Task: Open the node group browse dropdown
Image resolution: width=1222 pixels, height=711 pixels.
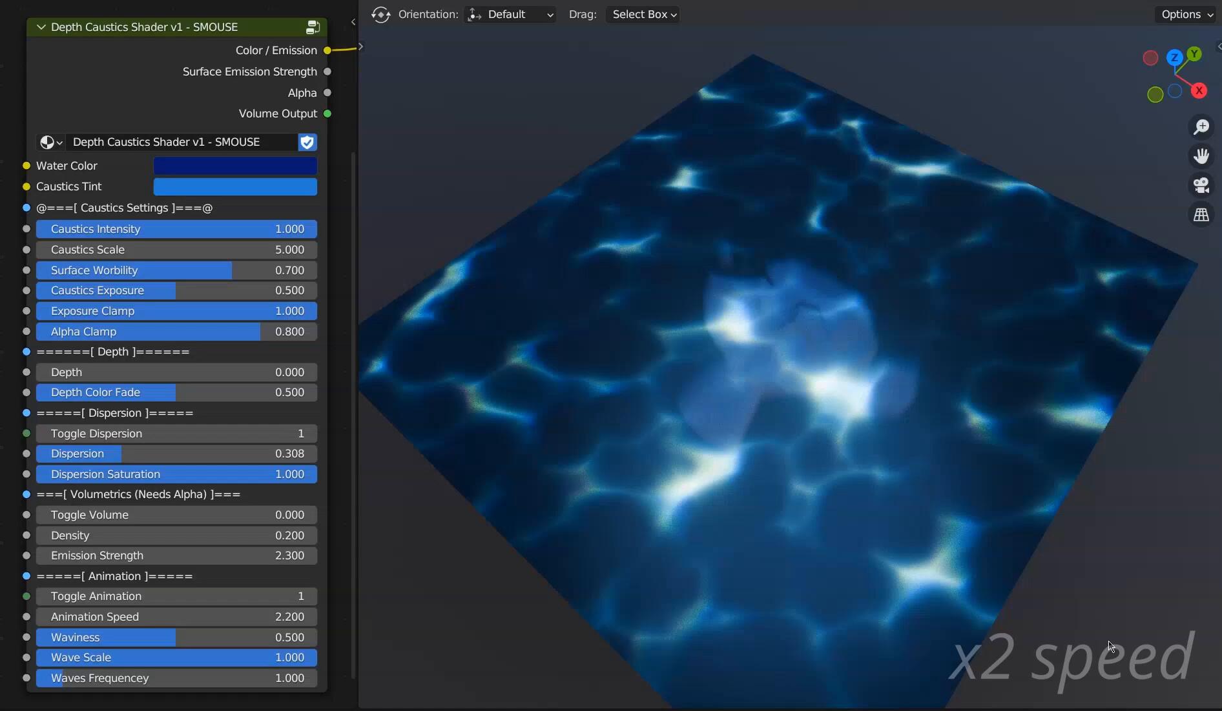Action: tap(51, 142)
